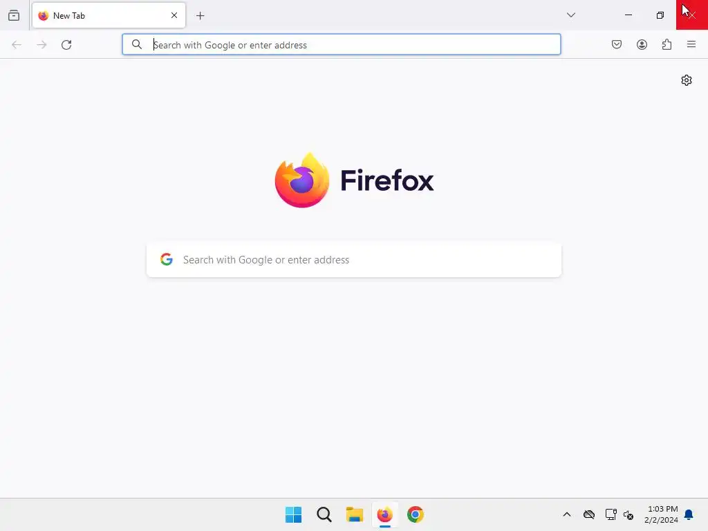This screenshot has width=708, height=531.
Task: Launch Google Chrome from taskbar
Action: (x=416, y=514)
